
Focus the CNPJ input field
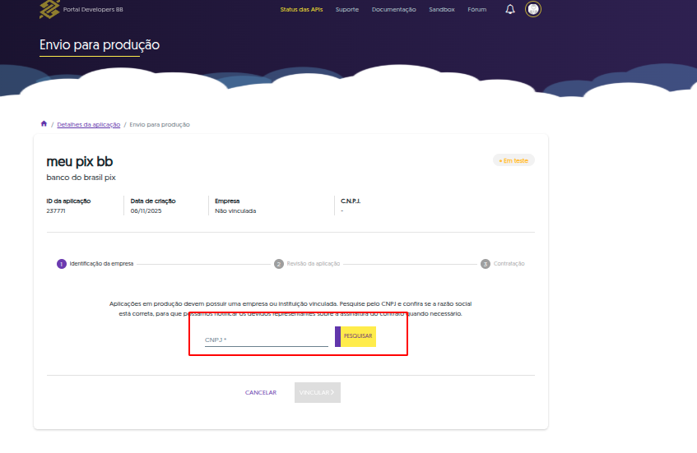(266, 339)
